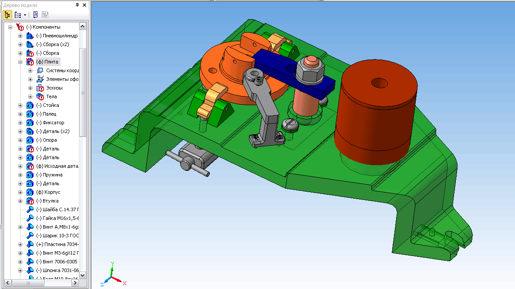Select the (ф) Плита tree item
This screenshot has height=289, width=515.
pyautogui.click(x=47, y=62)
